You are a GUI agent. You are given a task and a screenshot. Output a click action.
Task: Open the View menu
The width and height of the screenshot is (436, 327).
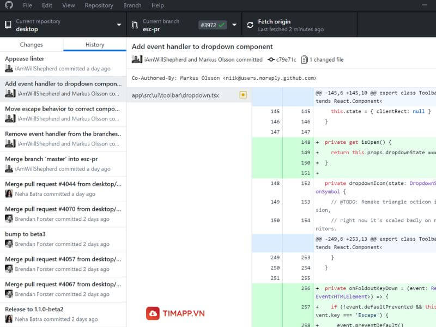(x=69, y=5)
